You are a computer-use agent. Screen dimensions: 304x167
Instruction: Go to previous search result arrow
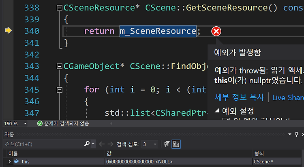click(102, 144)
